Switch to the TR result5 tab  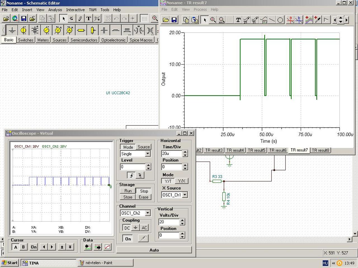[256, 150]
